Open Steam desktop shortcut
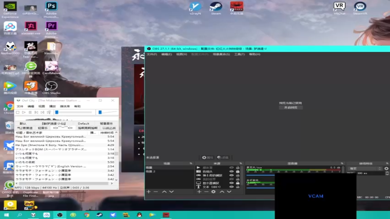This screenshot has height=219, width=390. 216,8
